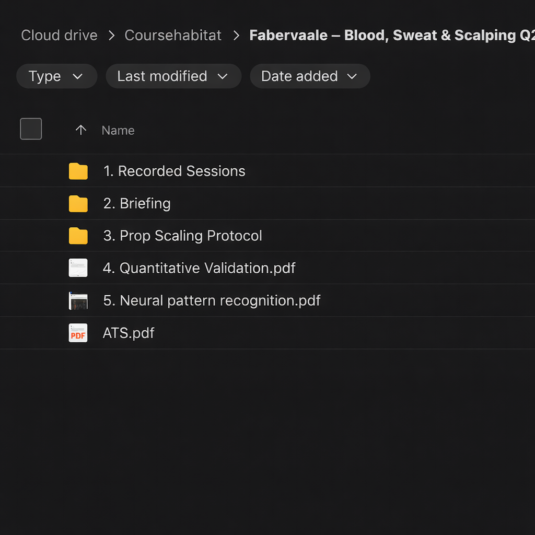
Task: Open the Date added filter dropdown
Action: coord(310,76)
